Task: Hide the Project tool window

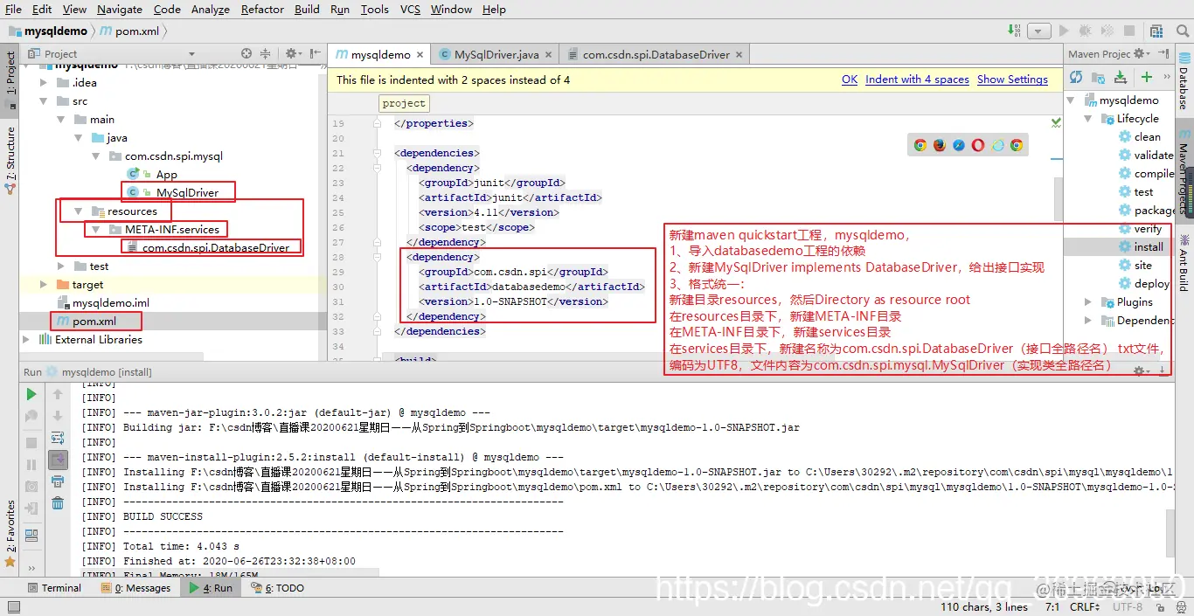Action: click(314, 54)
